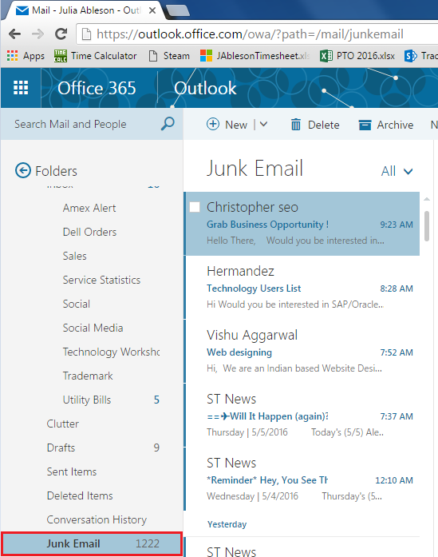Open the Clutter folder

click(x=63, y=424)
